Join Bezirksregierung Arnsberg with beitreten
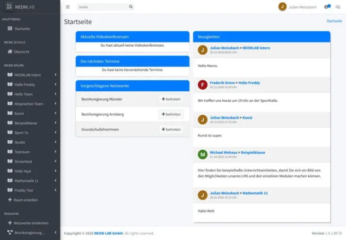This screenshot has height=240, width=346. pos(171,114)
